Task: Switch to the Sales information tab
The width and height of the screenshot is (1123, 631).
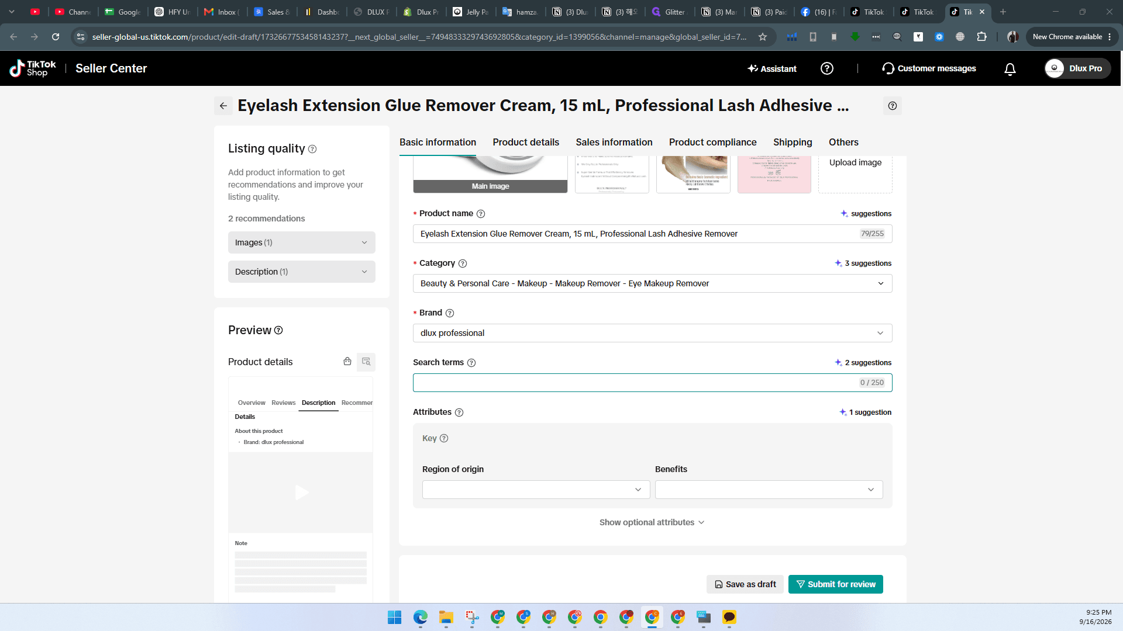Action: click(614, 142)
